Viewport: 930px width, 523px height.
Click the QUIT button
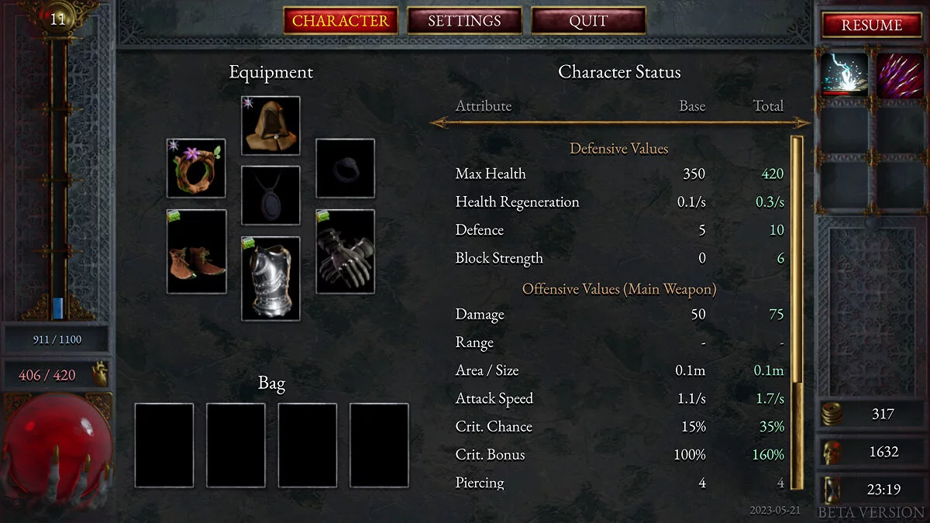pos(588,21)
